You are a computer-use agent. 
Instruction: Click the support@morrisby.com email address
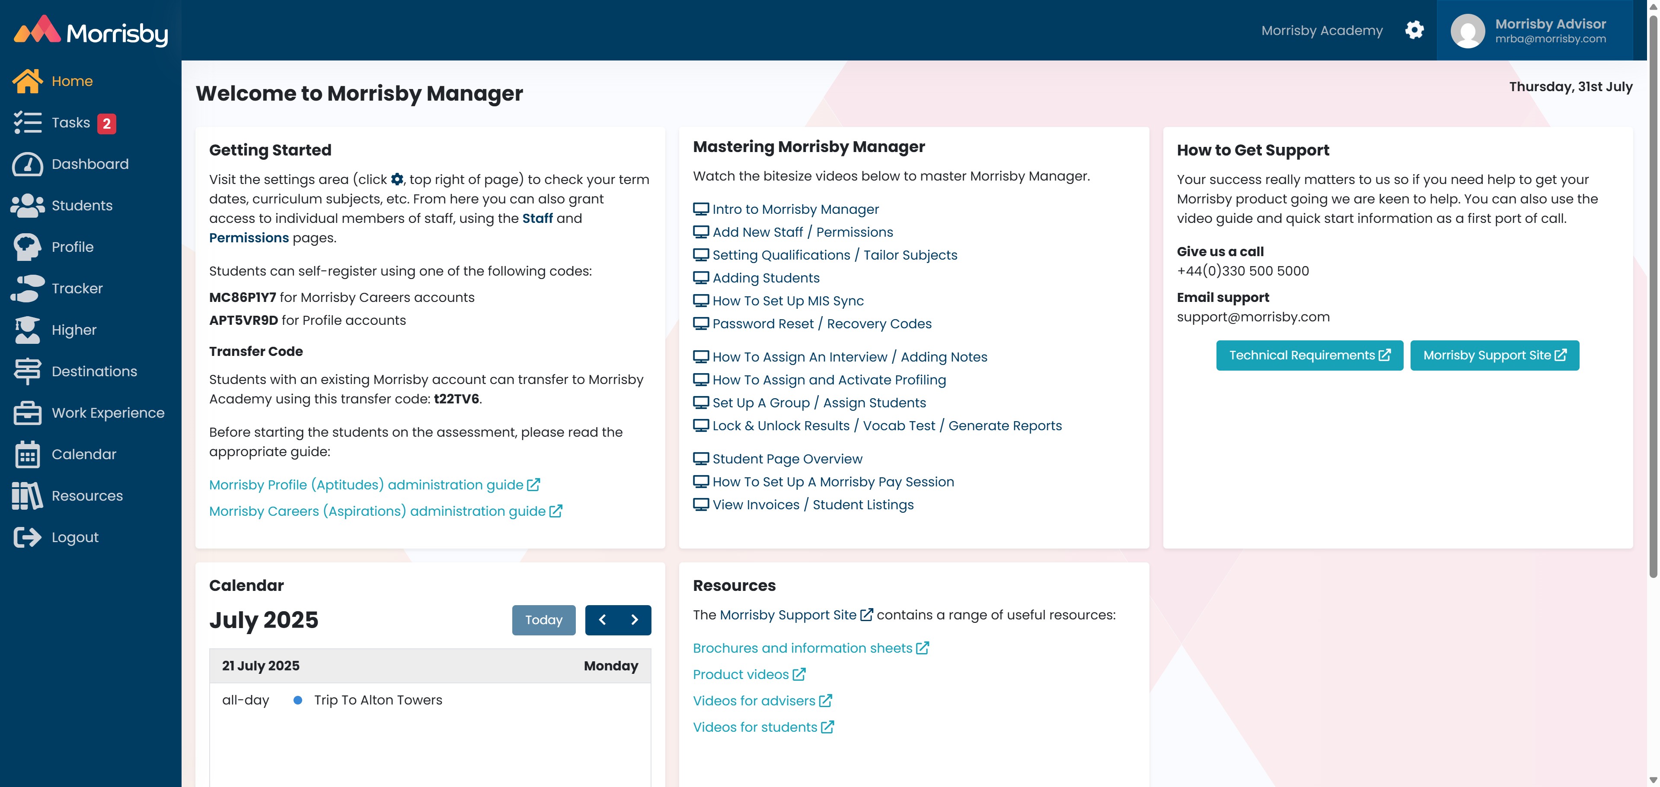(1253, 317)
